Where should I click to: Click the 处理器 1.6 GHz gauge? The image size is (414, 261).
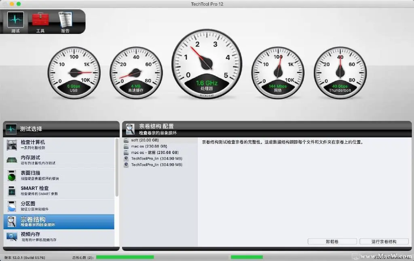(x=207, y=64)
